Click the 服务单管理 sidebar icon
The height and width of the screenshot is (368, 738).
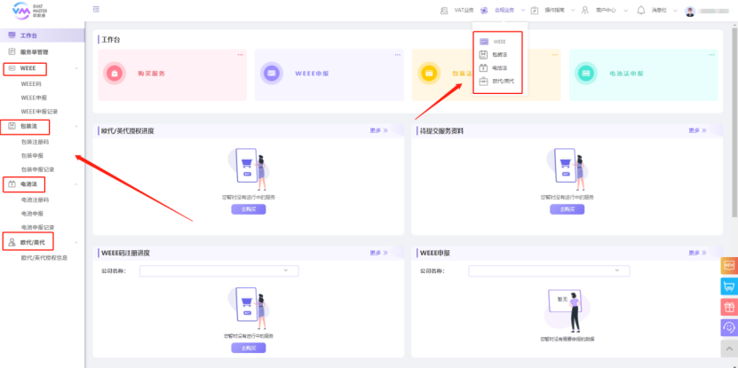coord(12,51)
